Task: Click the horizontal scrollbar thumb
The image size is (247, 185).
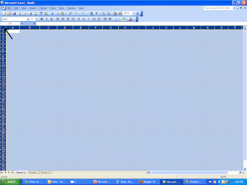Action: pos(189,173)
